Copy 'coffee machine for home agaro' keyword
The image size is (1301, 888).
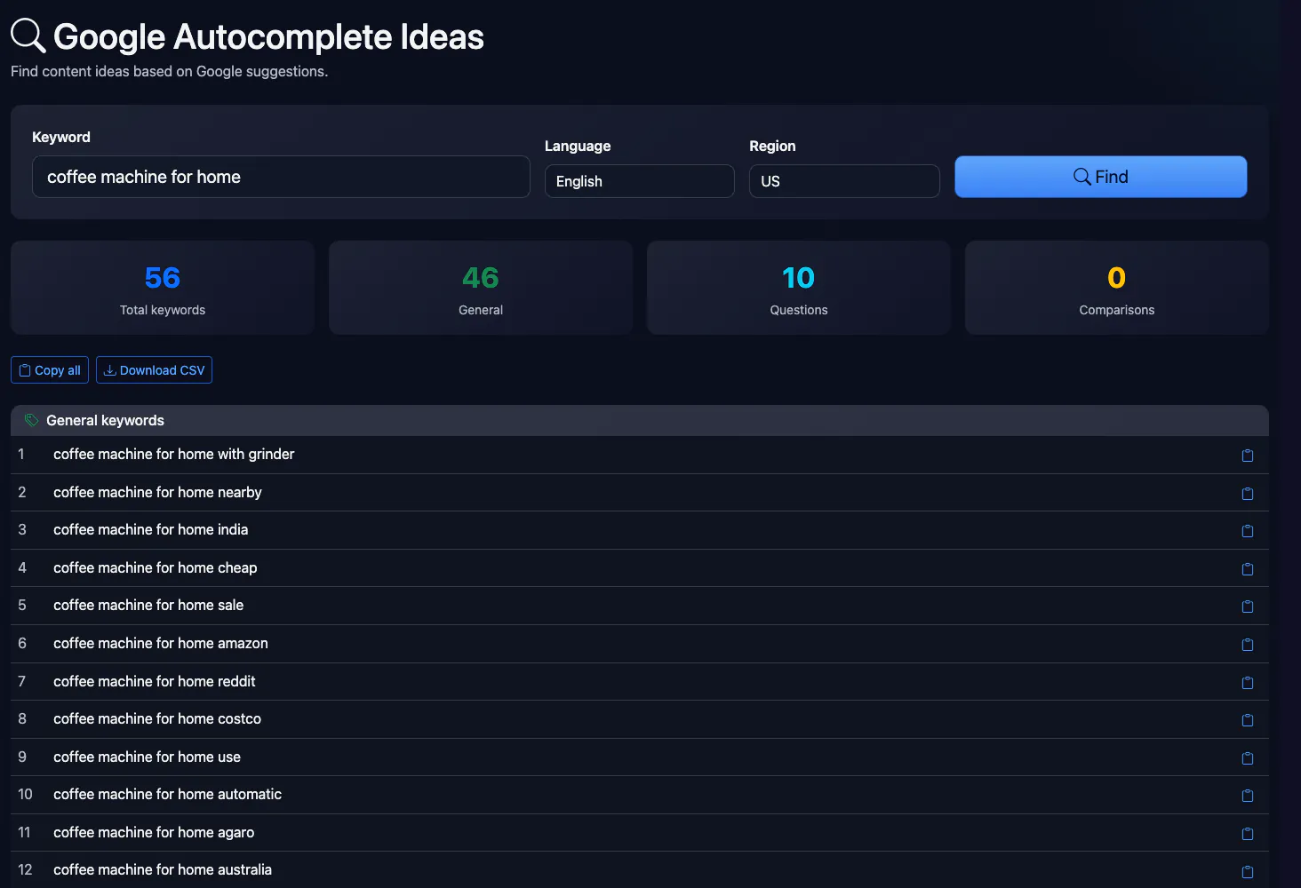pyautogui.click(x=1248, y=834)
